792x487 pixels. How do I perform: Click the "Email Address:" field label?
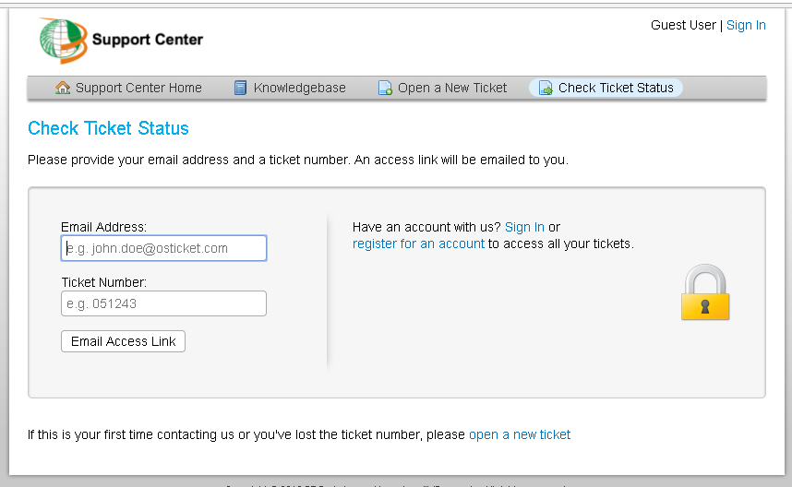[103, 227]
